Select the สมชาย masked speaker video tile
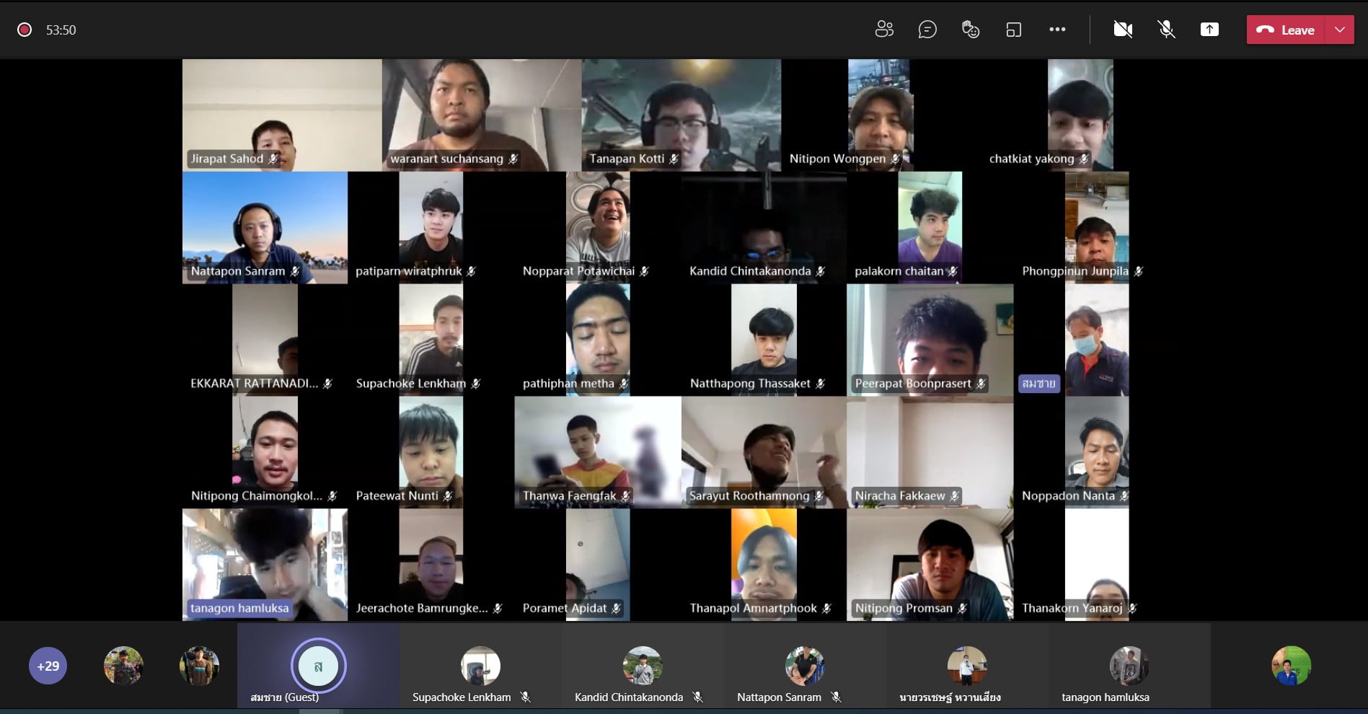This screenshot has width=1368, height=714. [x=1097, y=340]
